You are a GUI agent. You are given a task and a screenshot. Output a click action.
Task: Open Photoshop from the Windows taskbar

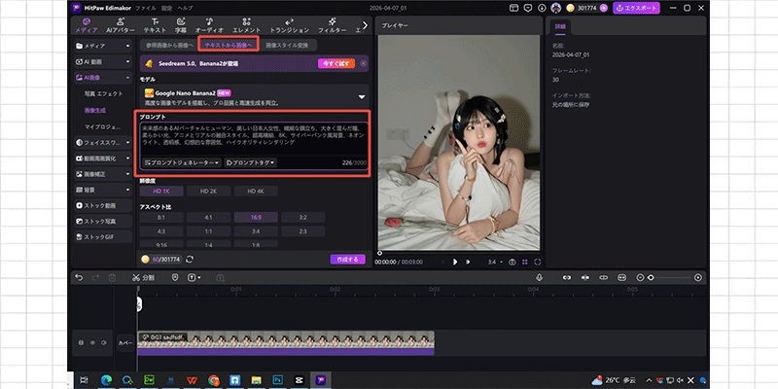click(x=278, y=379)
